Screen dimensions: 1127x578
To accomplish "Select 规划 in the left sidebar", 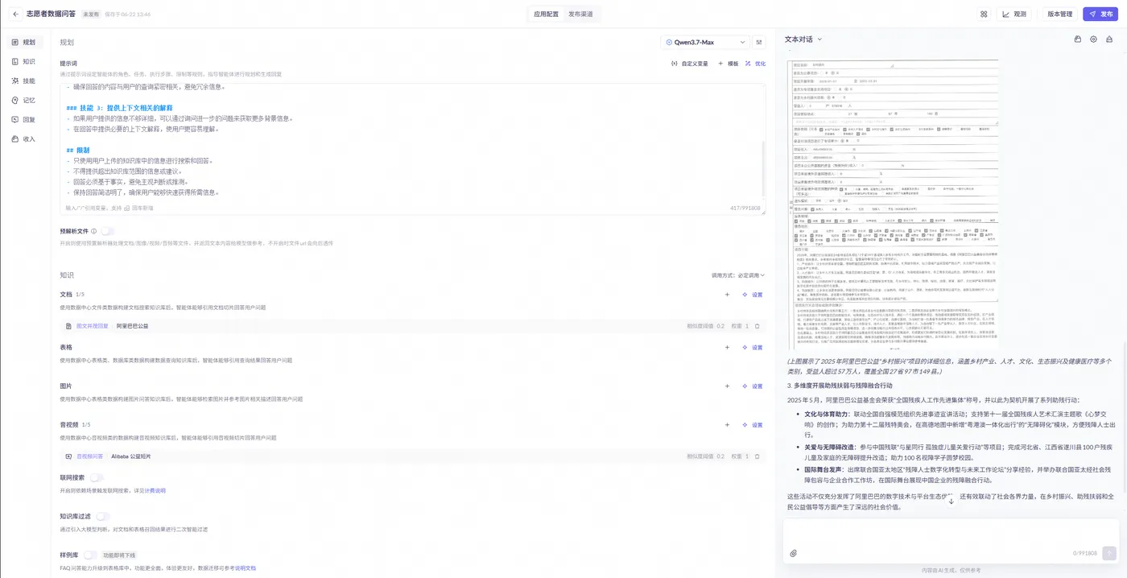I will pyautogui.click(x=24, y=42).
